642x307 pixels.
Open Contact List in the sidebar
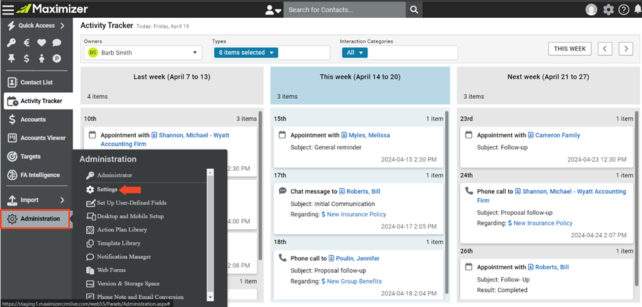click(36, 82)
